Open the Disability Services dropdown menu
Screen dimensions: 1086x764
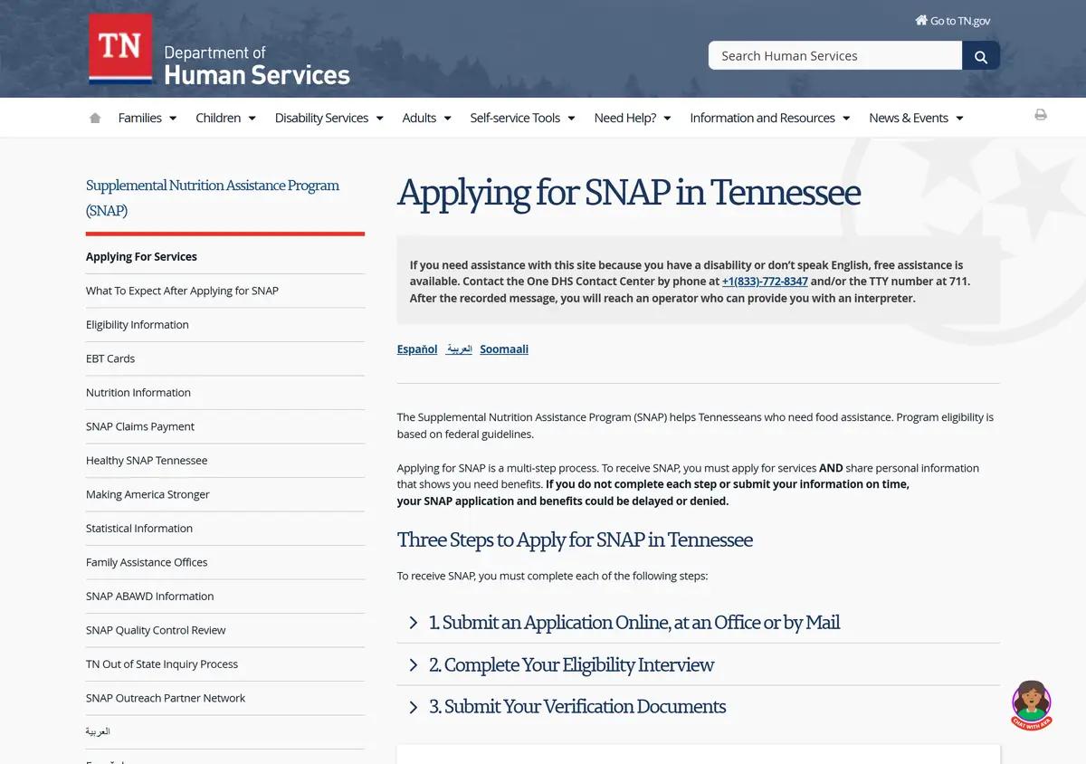click(329, 118)
